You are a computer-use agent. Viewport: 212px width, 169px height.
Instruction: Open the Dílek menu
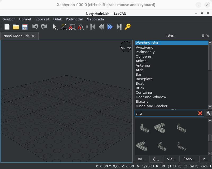(x=58, y=19)
